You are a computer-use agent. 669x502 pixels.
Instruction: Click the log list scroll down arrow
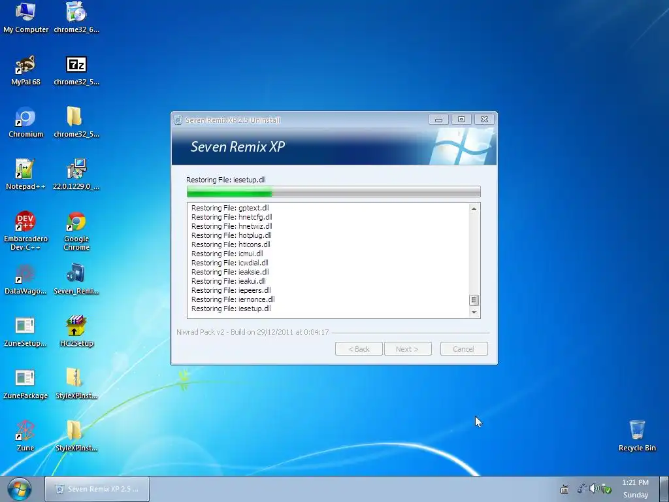point(474,312)
